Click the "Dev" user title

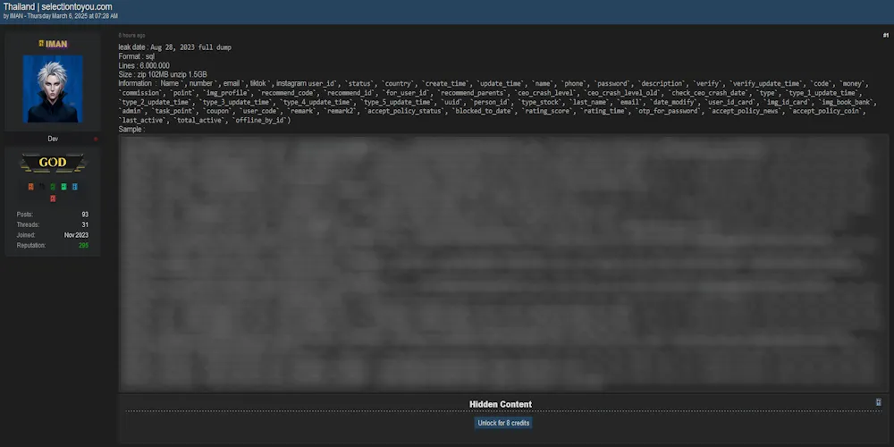[x=53, y=139]
